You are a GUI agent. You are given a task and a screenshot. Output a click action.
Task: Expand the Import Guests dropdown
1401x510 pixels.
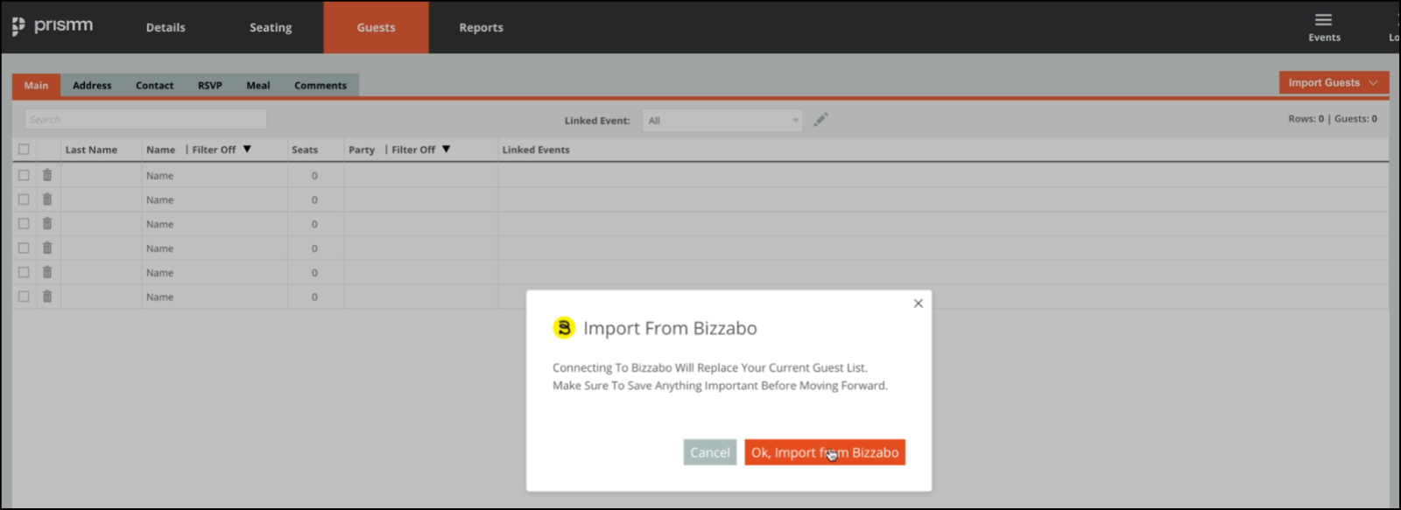point(1334,82)
